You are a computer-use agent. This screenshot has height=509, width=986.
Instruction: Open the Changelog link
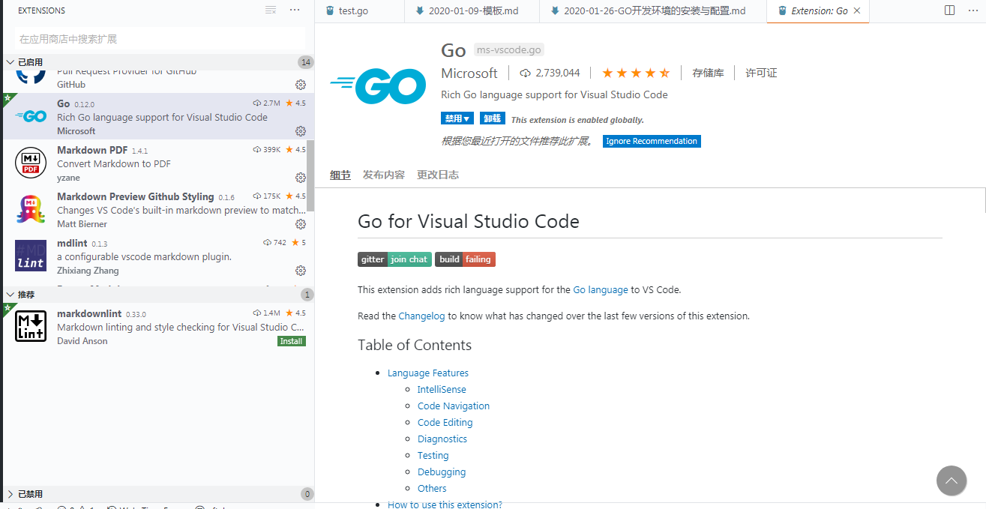point(421,316)
